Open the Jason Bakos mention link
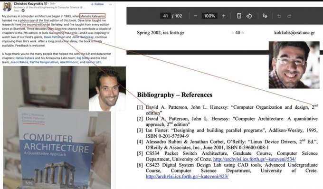The height and width of the screenshot is (189, 323). [x=19, y=62]
